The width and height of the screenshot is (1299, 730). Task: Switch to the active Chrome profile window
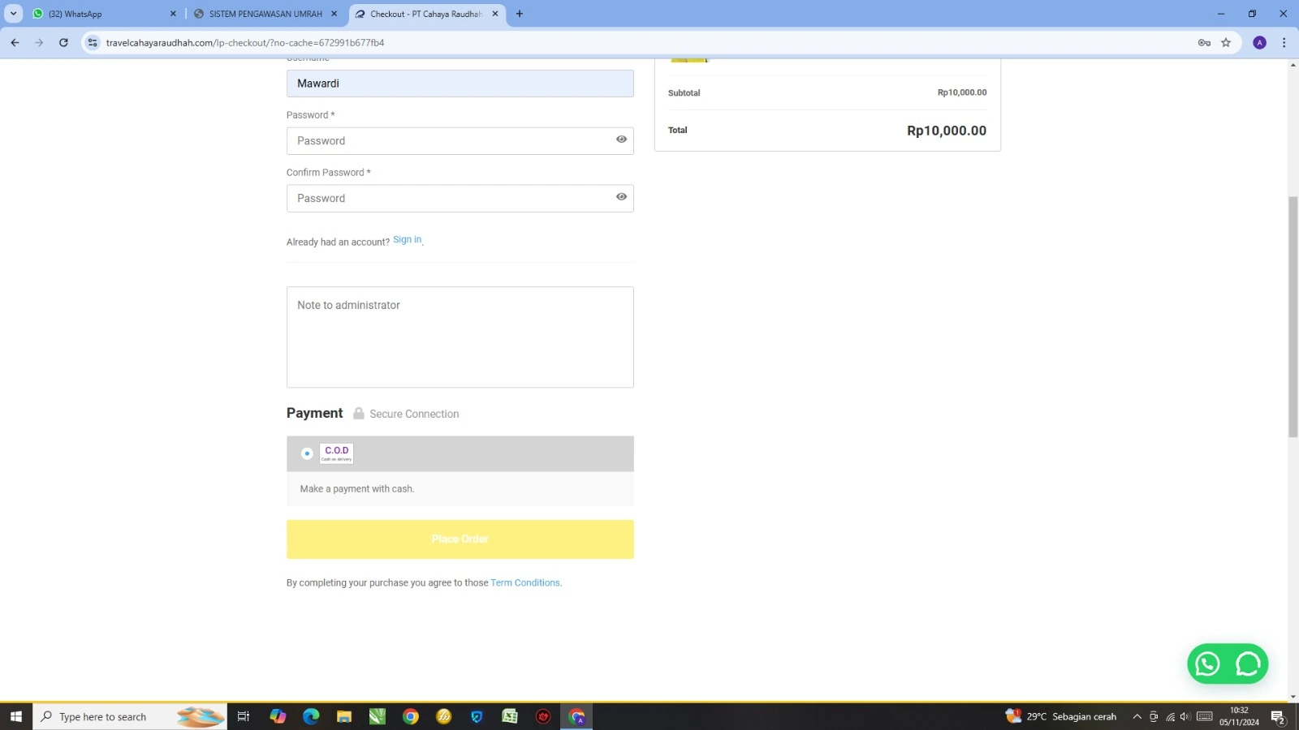577,717
